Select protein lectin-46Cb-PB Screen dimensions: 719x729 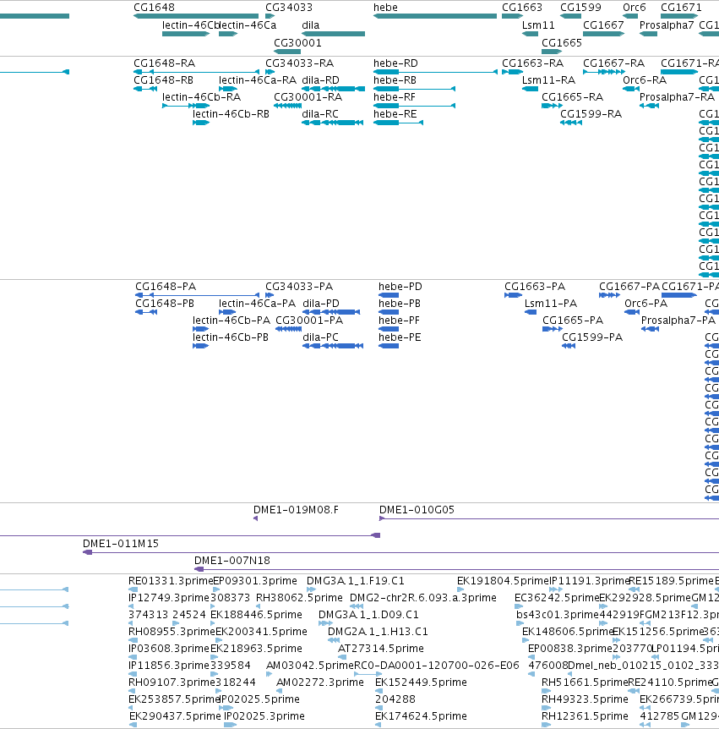(231, 337)
